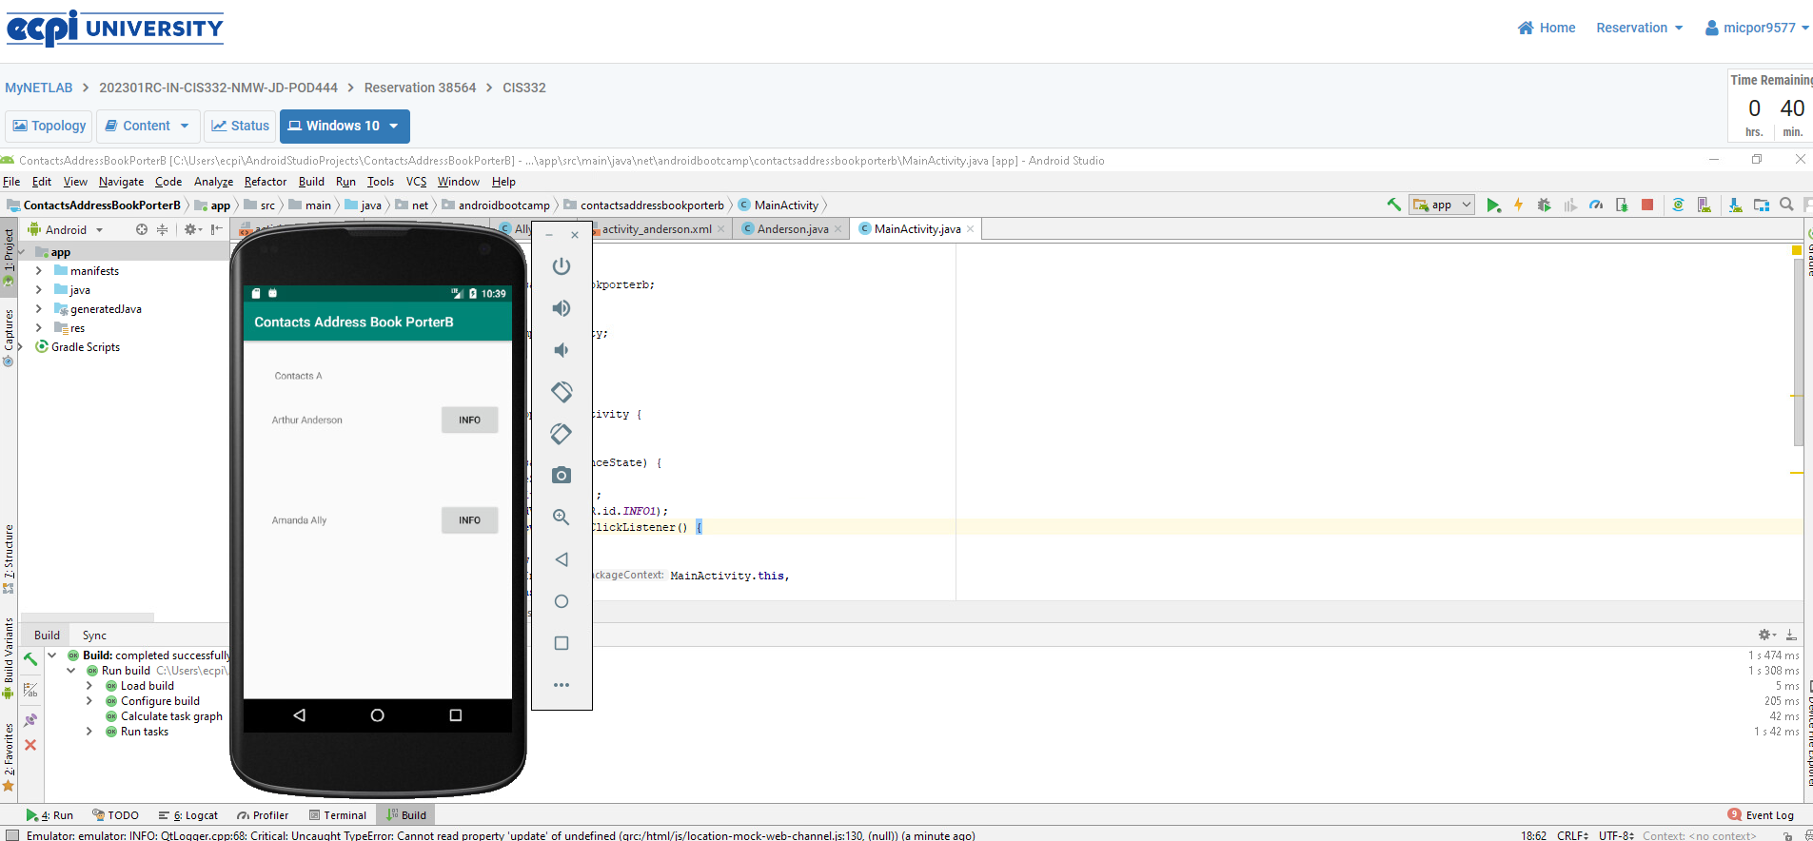Run the app with green play icon
Screen dimensions: 1813x841
(1493, 205)
